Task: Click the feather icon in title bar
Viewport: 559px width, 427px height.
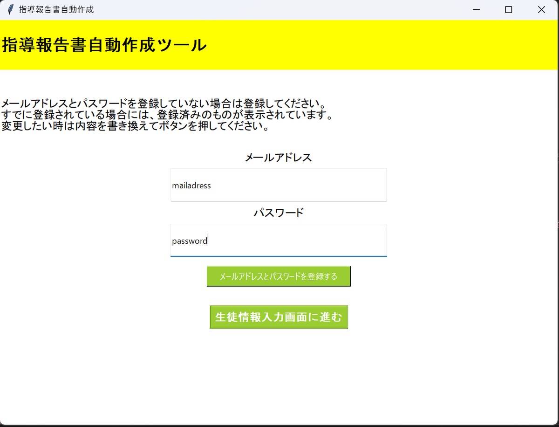Action: pos(11,9)
